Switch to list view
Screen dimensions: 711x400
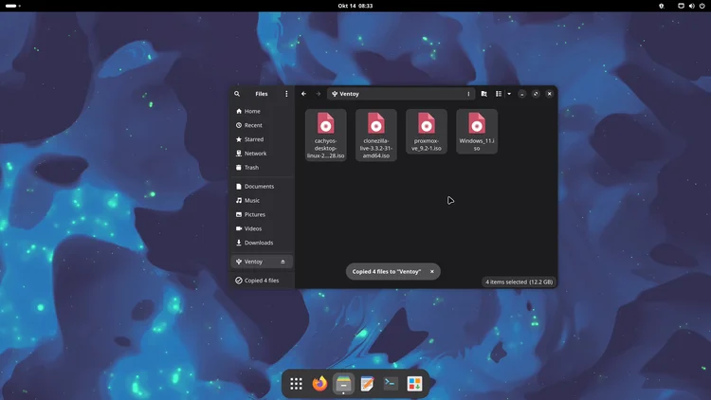click(x=499, y=94)
